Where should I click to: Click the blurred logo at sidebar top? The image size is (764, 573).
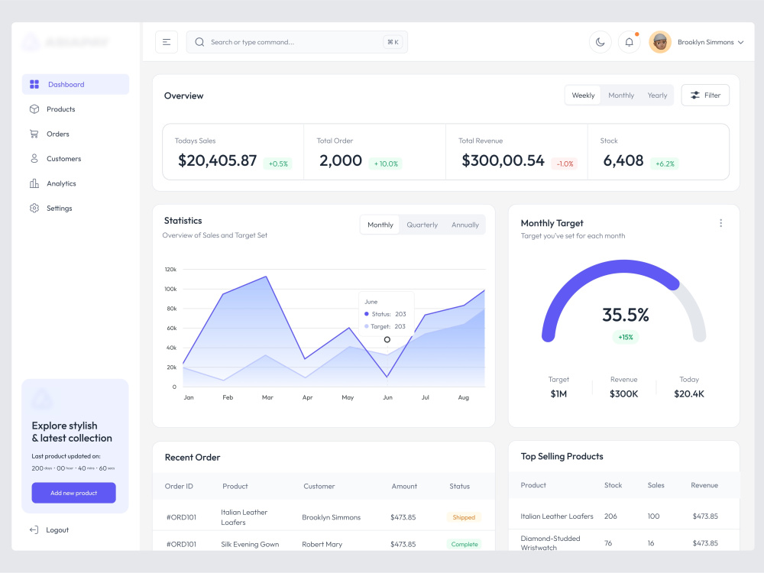66,42
